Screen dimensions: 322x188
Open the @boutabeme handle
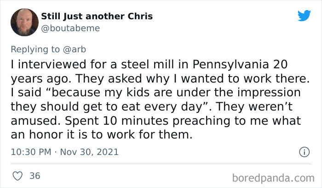(x=70, y=28)
